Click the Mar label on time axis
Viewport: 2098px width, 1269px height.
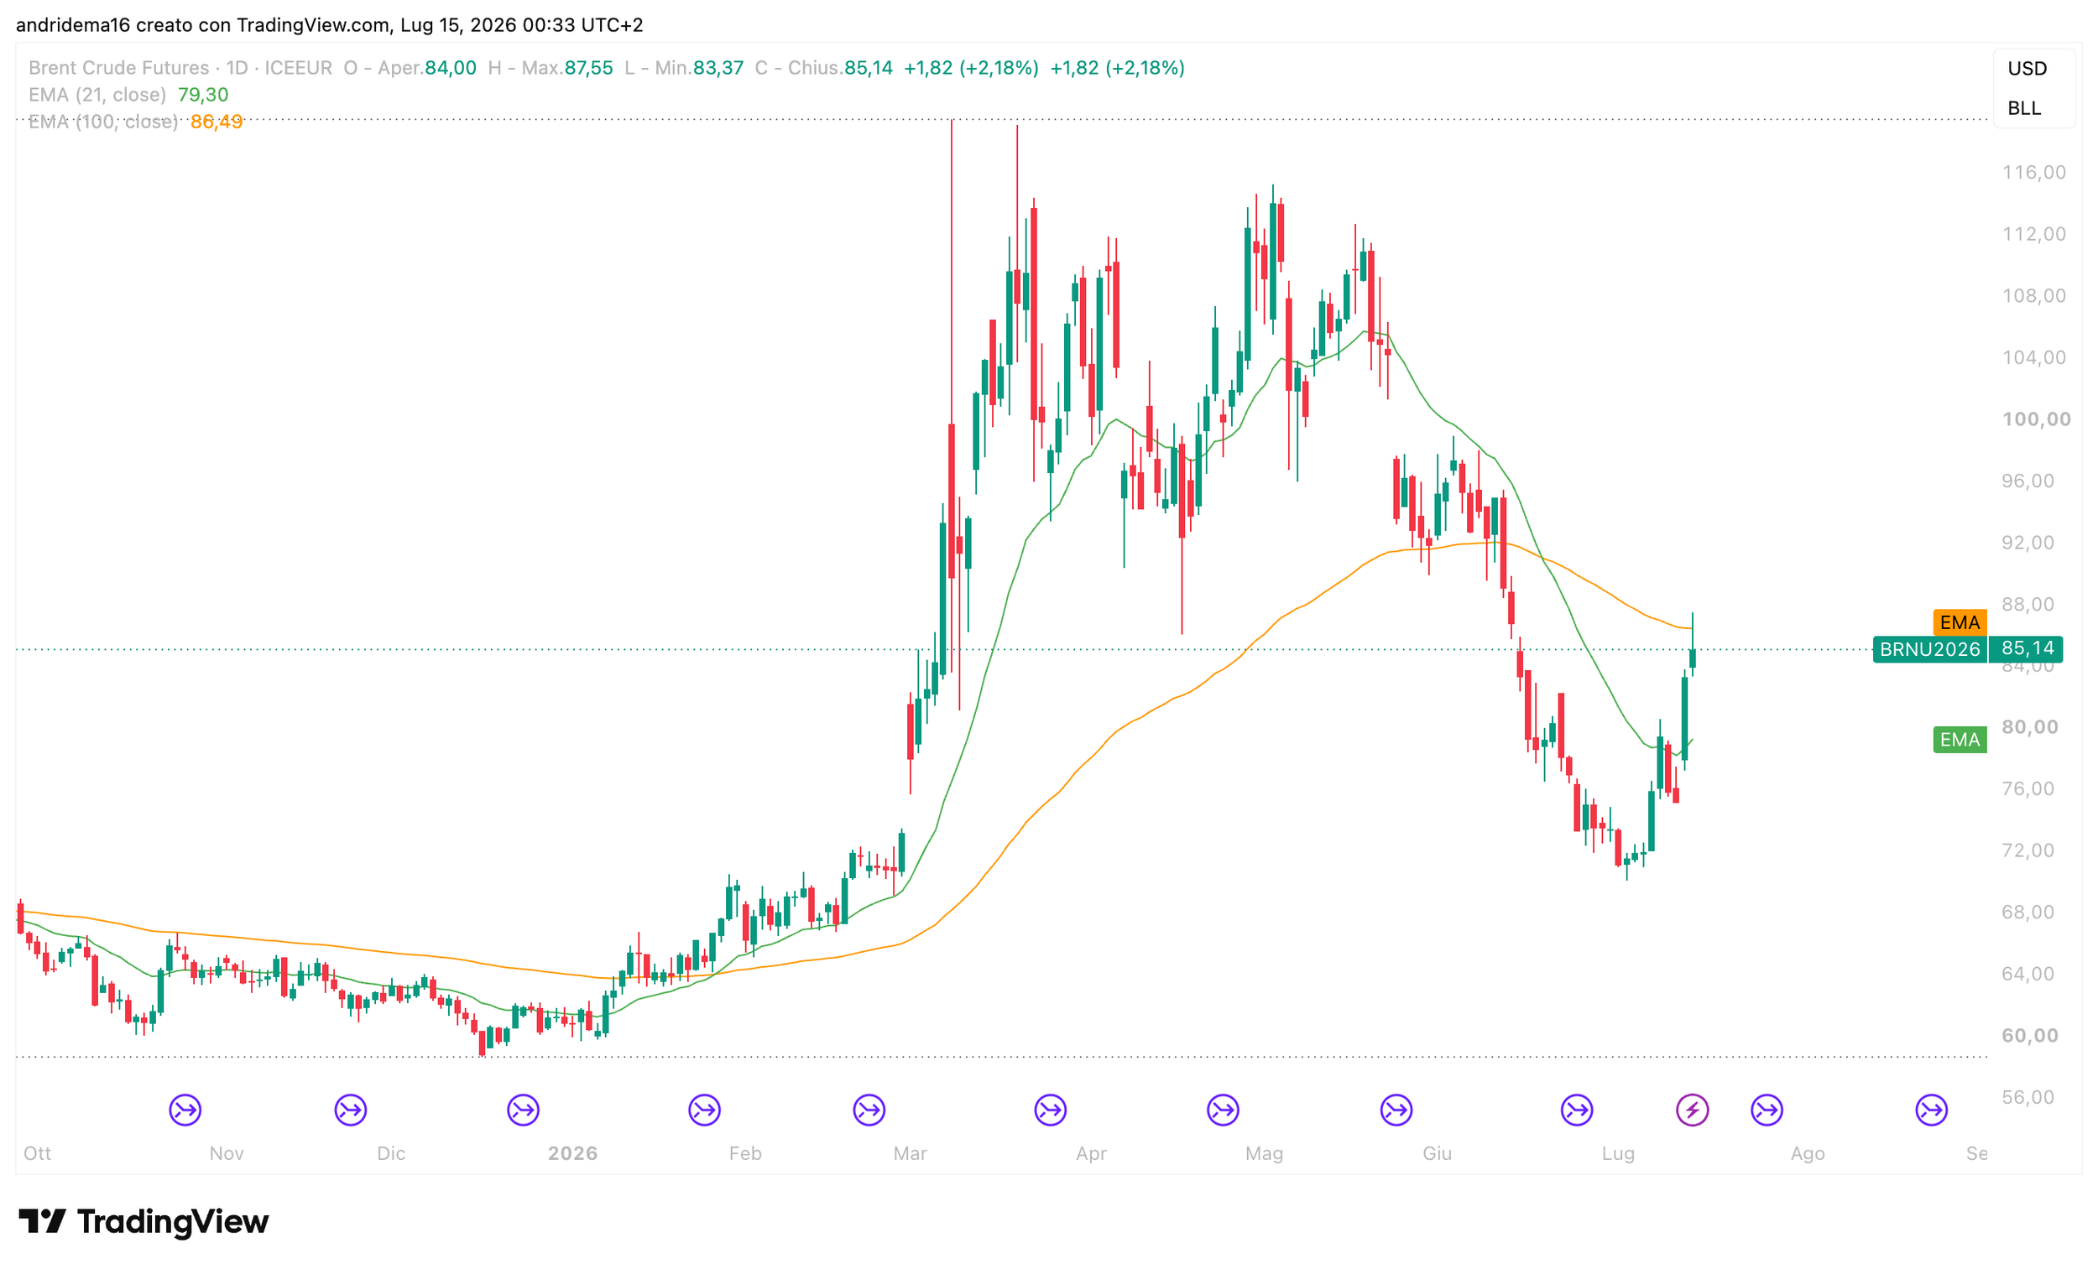coord(910,1153)
